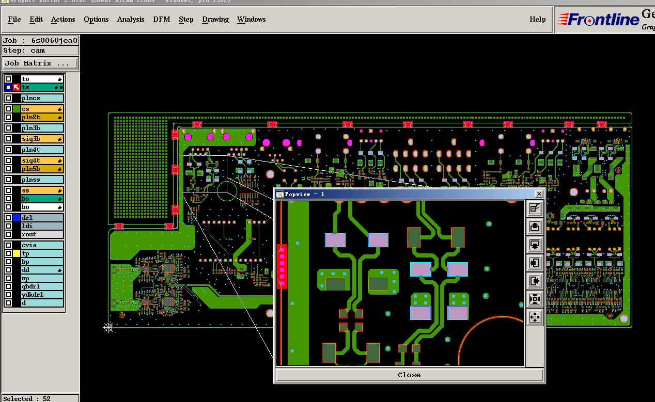Click the Popview - 1 title bar
The height and width of the screenshot is (402, 655).
[x=409, y=194]
